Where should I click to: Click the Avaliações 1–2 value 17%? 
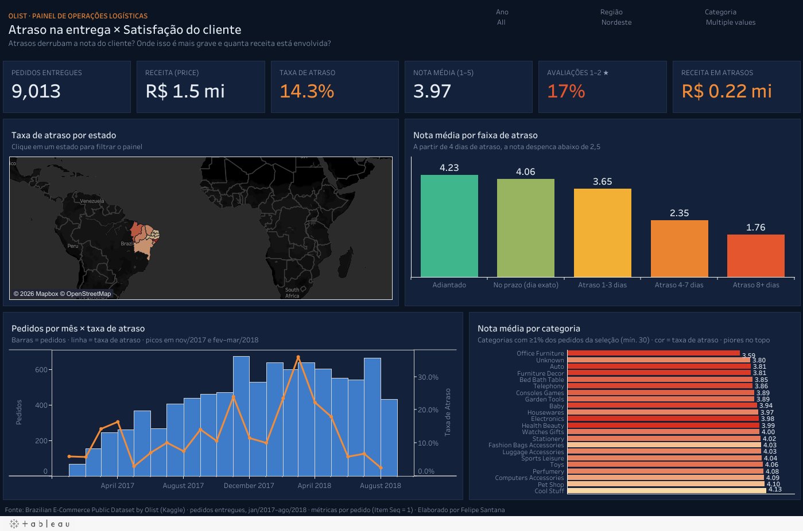click(566, 91)
